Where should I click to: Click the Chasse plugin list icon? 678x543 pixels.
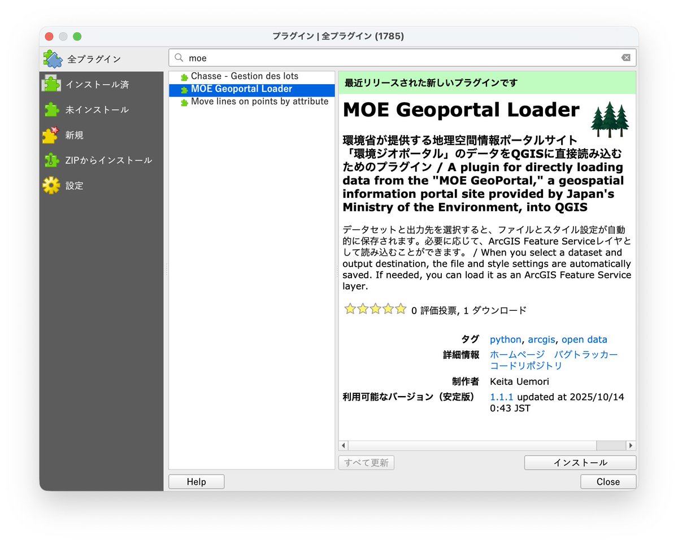pos(184,77)
